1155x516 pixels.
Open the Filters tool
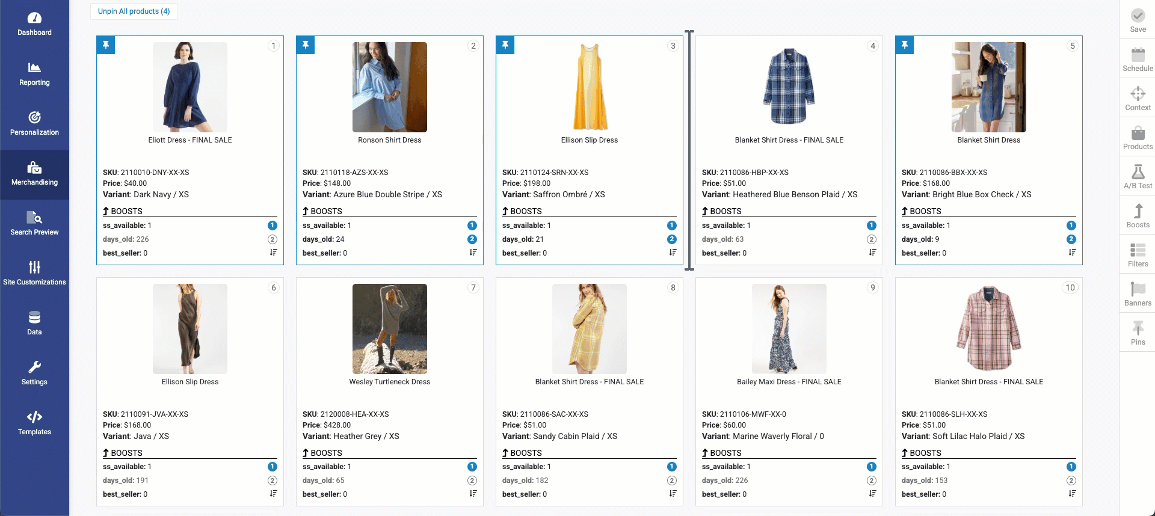1137,254
